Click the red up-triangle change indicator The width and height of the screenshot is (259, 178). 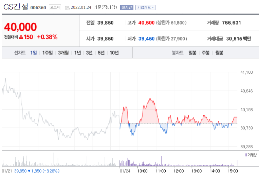pos(21,37)
